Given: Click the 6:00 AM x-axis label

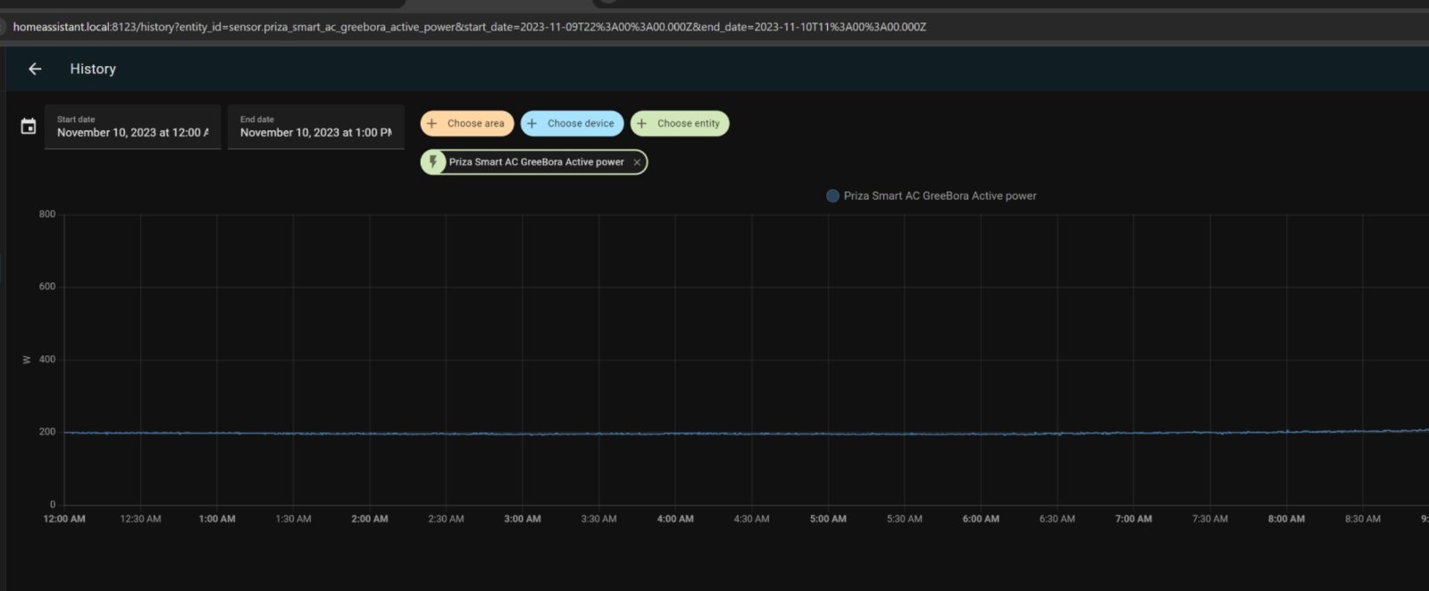Looking at the screenshot, I should [x=981, y=519].
